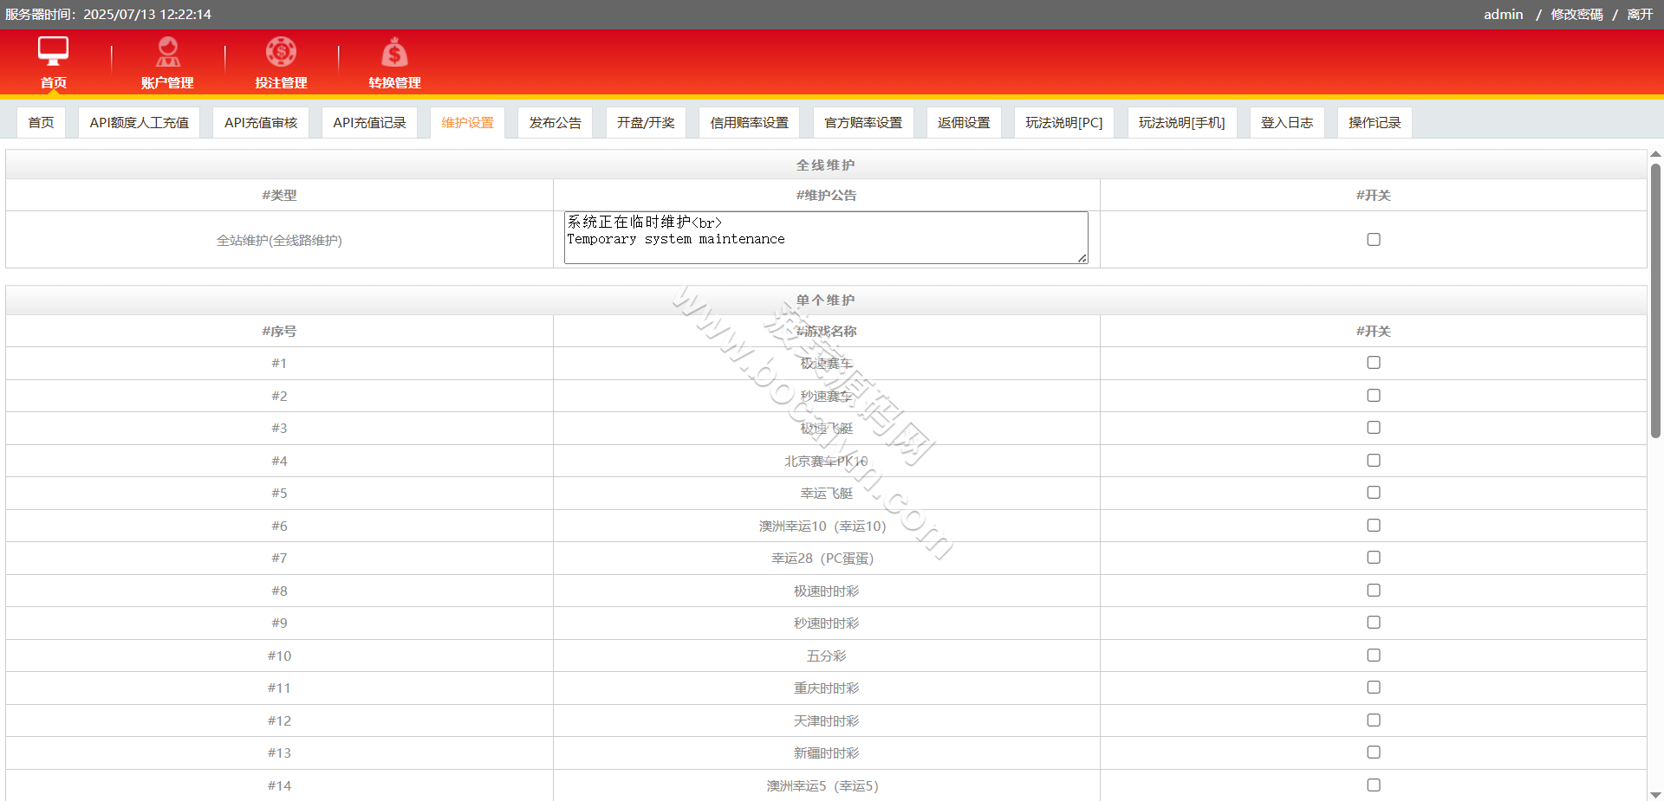The image size is (1664, 801).
Task: Click the page scrollbar down arrow
Action: 1655,794
